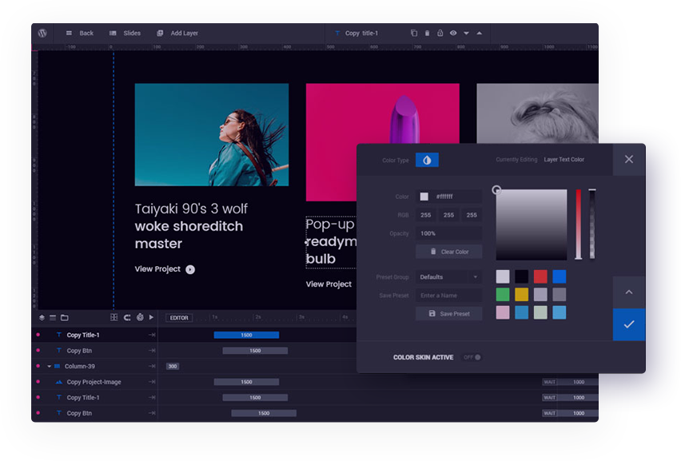Delete the layer using the trash icon
The height and width of the screenshot is (461, 681).
(427, 34)
